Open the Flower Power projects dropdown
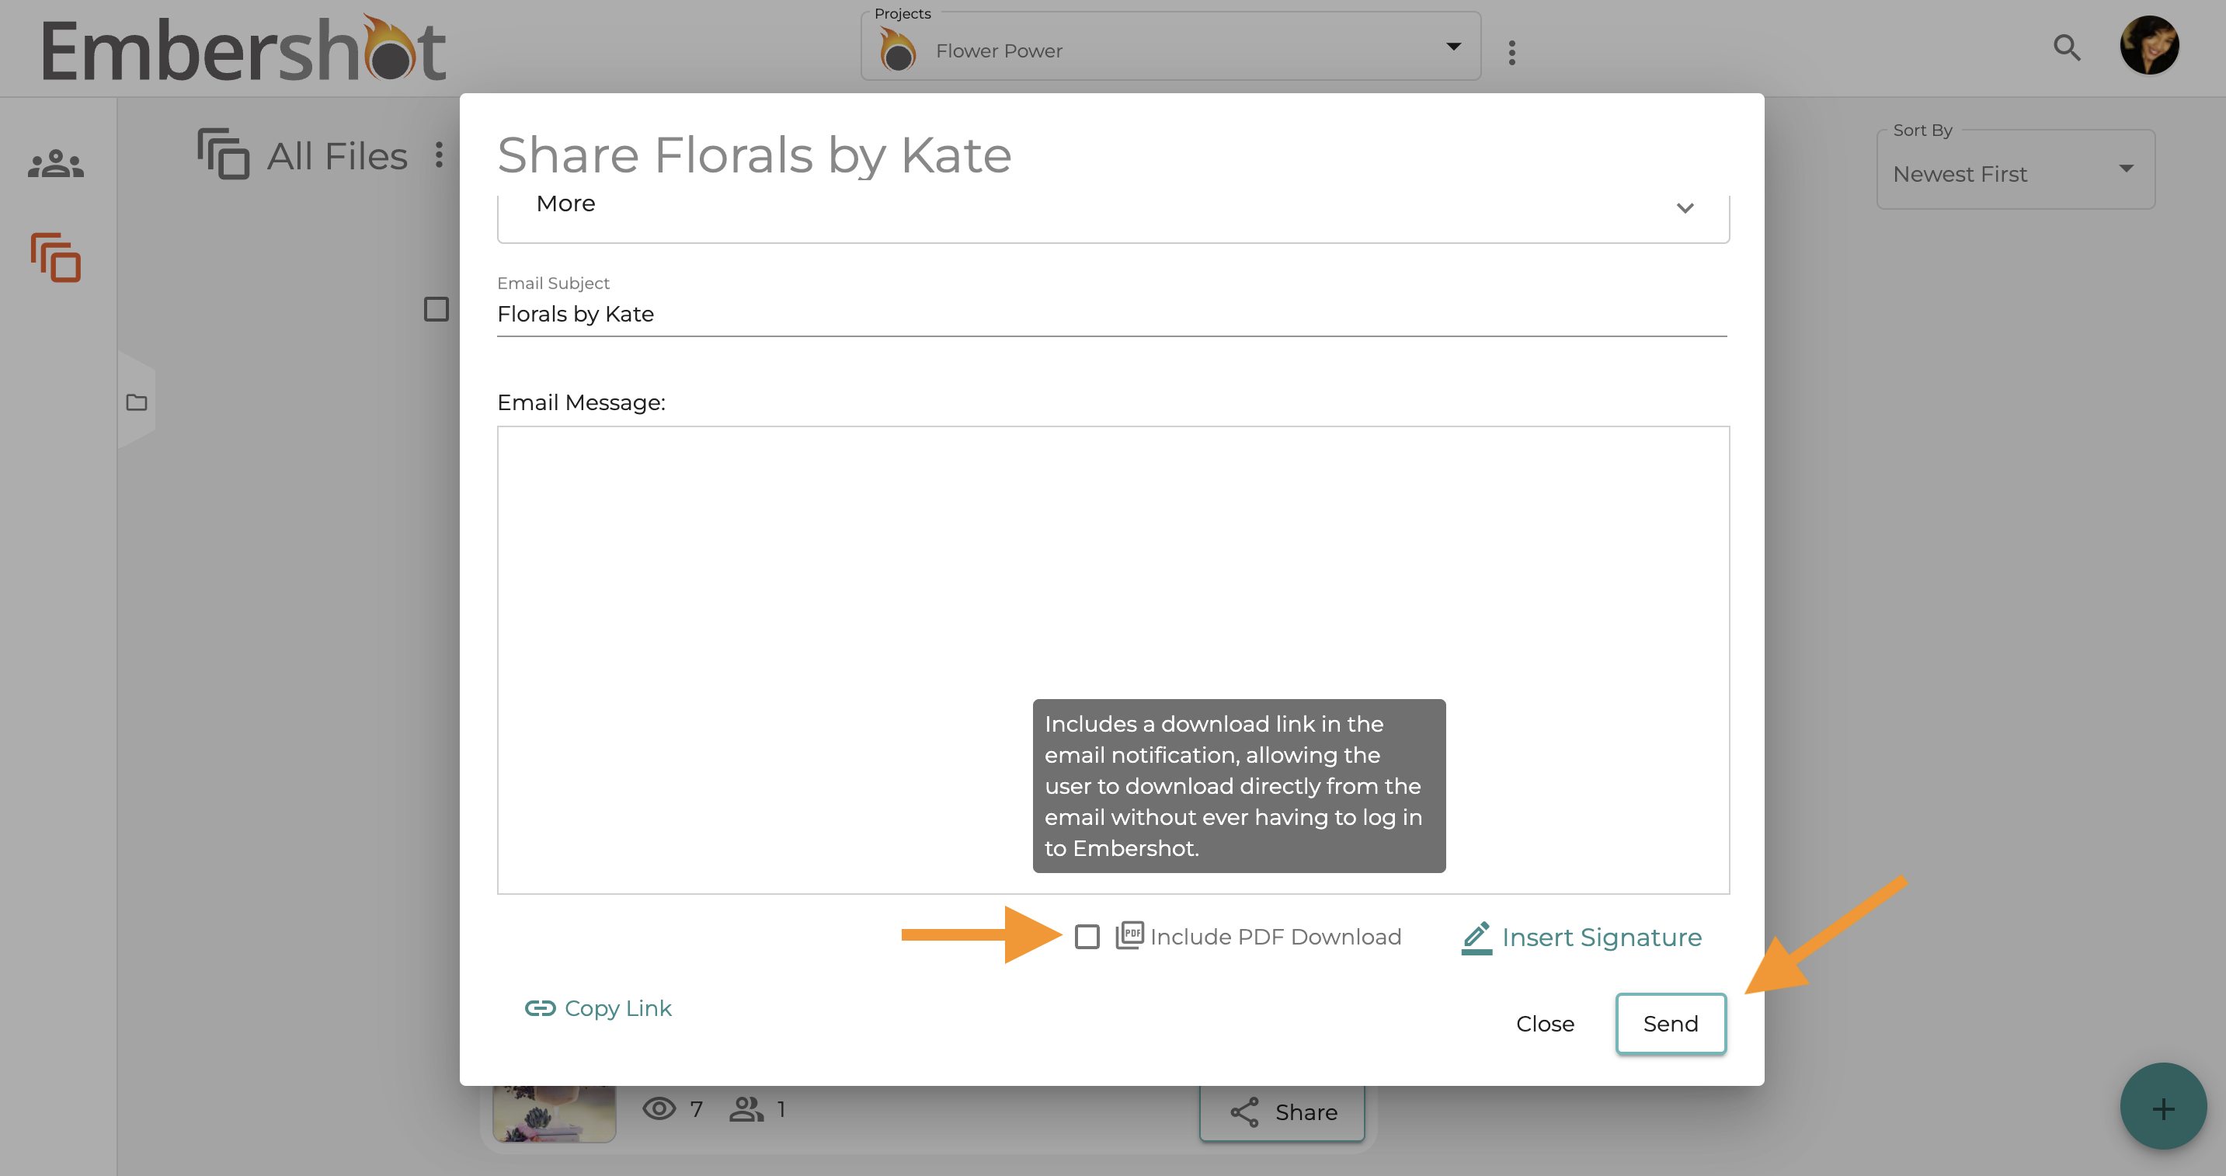The image size is (2226, 1176). (1170, 49)
